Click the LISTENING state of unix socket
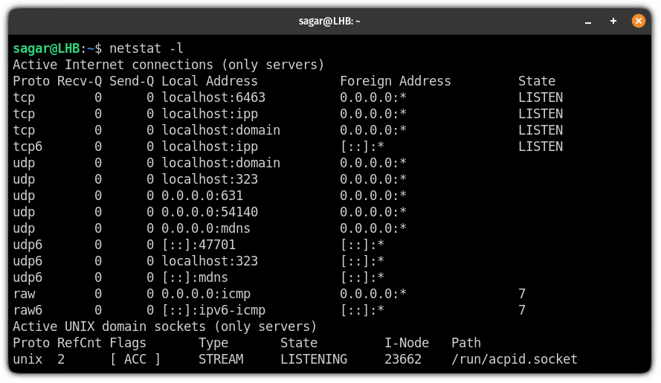This screenshot has width=661, height=383. [x=314, y=359]
